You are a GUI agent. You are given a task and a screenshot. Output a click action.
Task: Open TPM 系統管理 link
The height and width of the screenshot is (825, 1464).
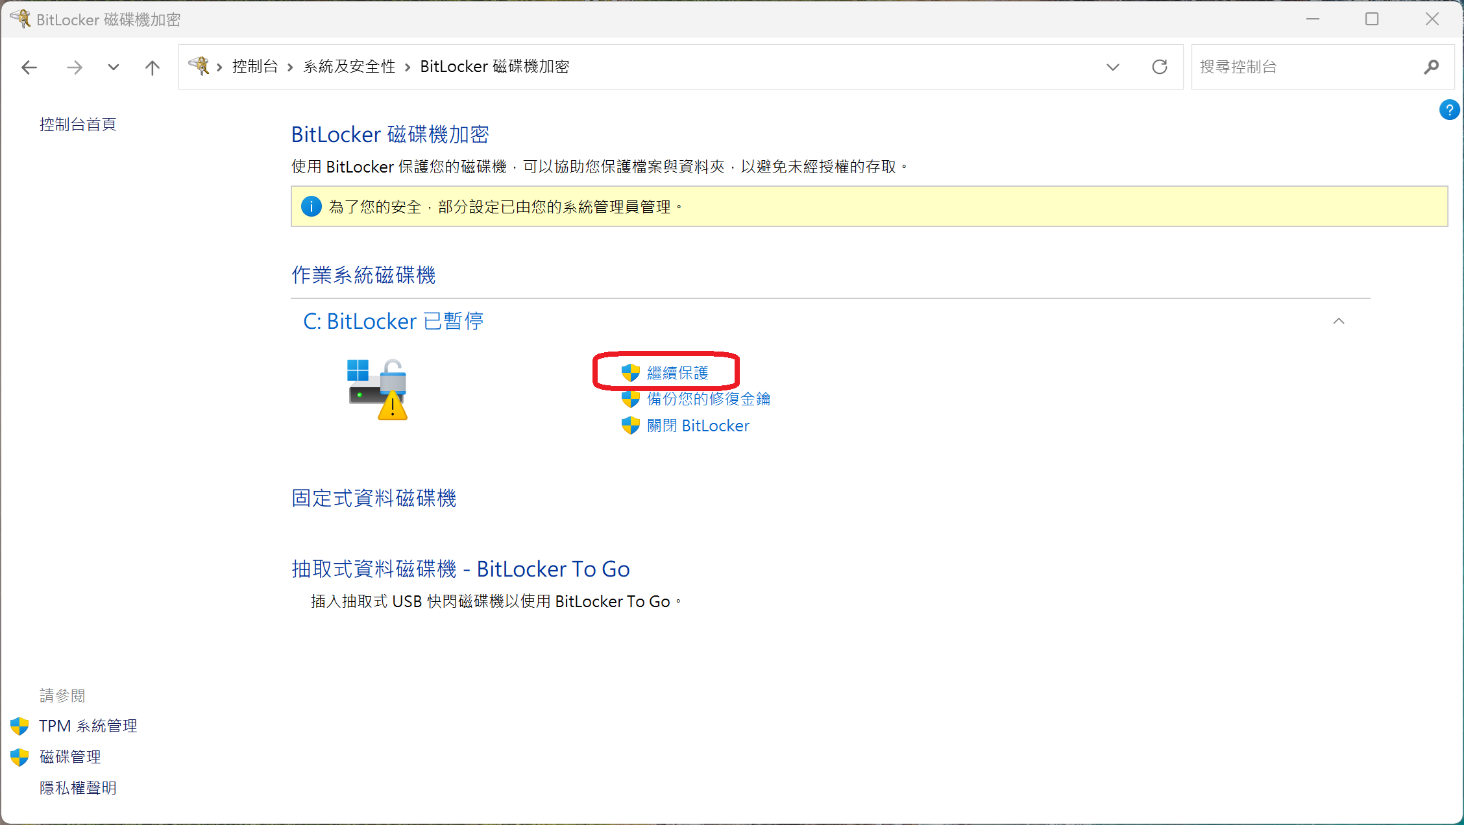pyautogui.click(x=88, y=726)
